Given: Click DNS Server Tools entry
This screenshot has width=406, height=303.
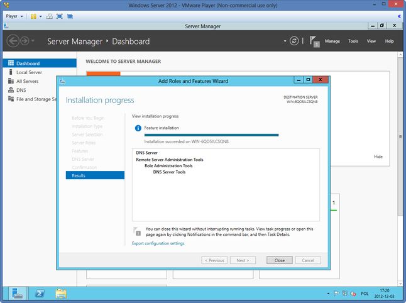Looking at the screenshot, I should pyautogui.click(x=169, y=172).
